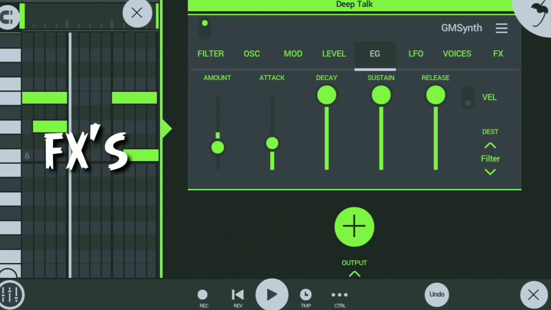Image resolution: width=551 pixels, height=310 pixels.
Task: Select next DEST with down chevron
Action: [490, 172]
